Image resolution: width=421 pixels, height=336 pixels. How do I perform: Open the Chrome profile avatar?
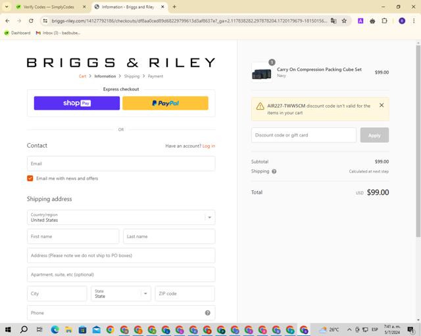pos(402,21)
